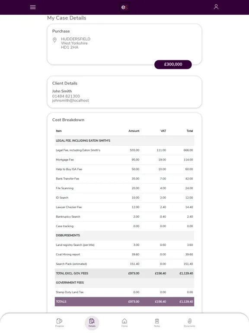Select the Mortgage Fee row
Viewport: 249px width, 333px height.
point(124,160)
